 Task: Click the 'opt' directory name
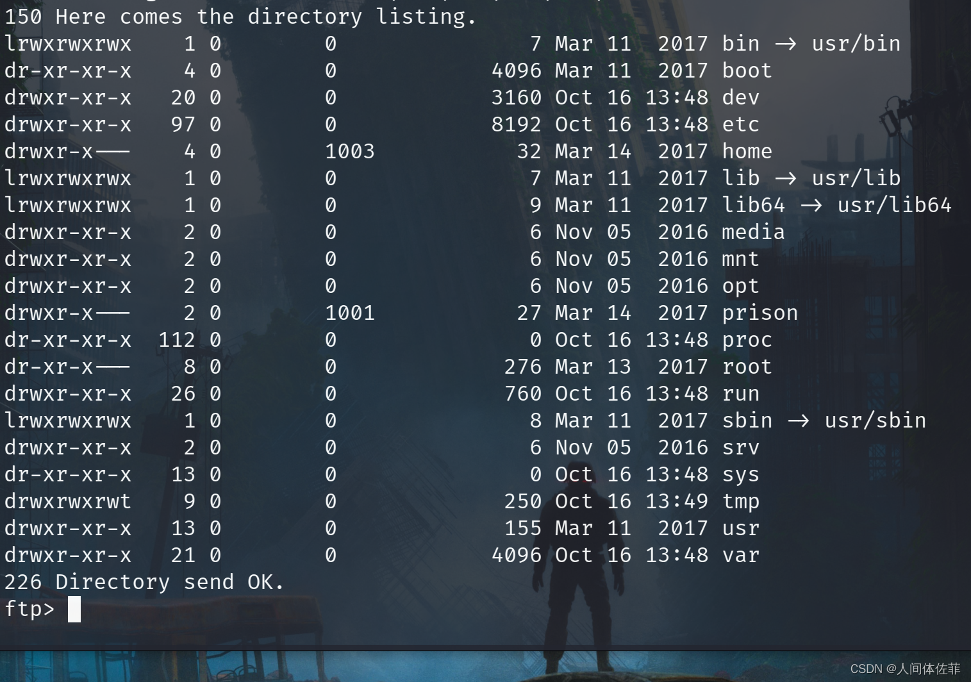(x=740, y=286)
